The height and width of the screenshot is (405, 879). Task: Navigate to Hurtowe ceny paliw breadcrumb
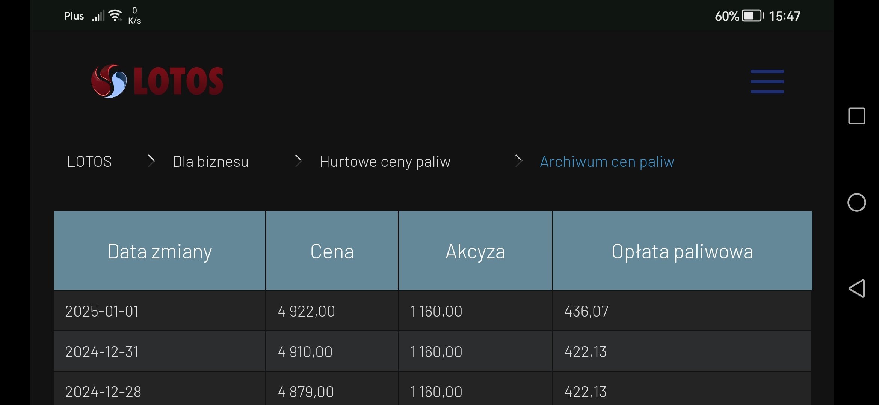tap(385, 162)
